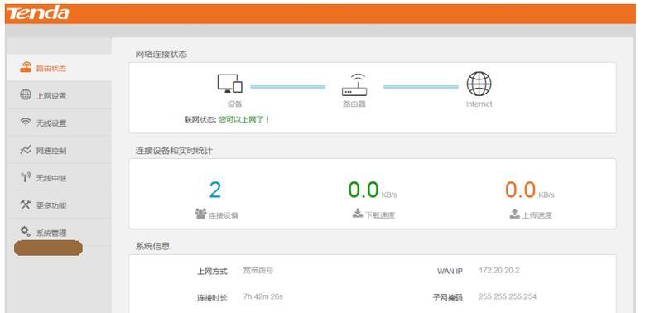Click the 系统信息 heading
Image resolution: width=650 pixels, height=313 pixels.
tap(152, 246)
